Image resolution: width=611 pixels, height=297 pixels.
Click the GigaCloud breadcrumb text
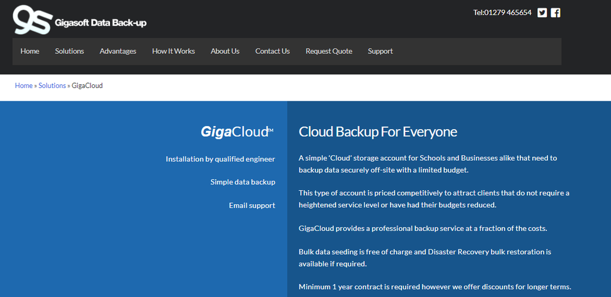(x=87, y=86)
